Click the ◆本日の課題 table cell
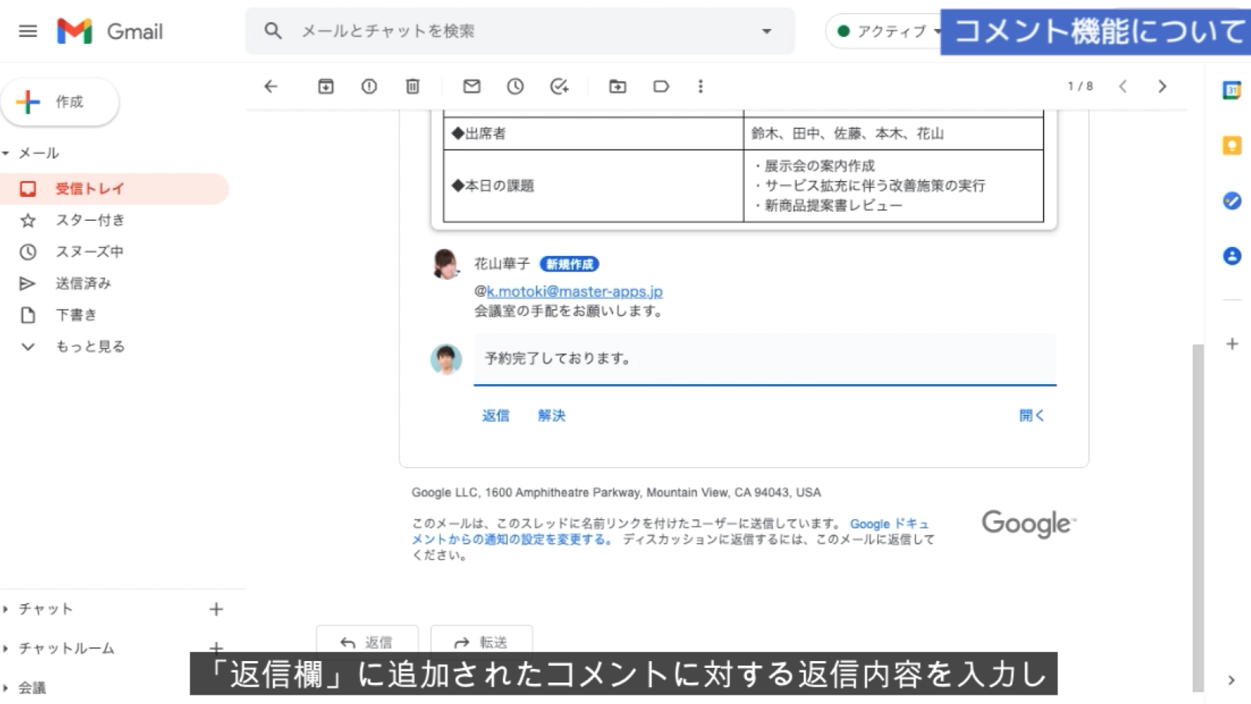 (x=593, y=186)
